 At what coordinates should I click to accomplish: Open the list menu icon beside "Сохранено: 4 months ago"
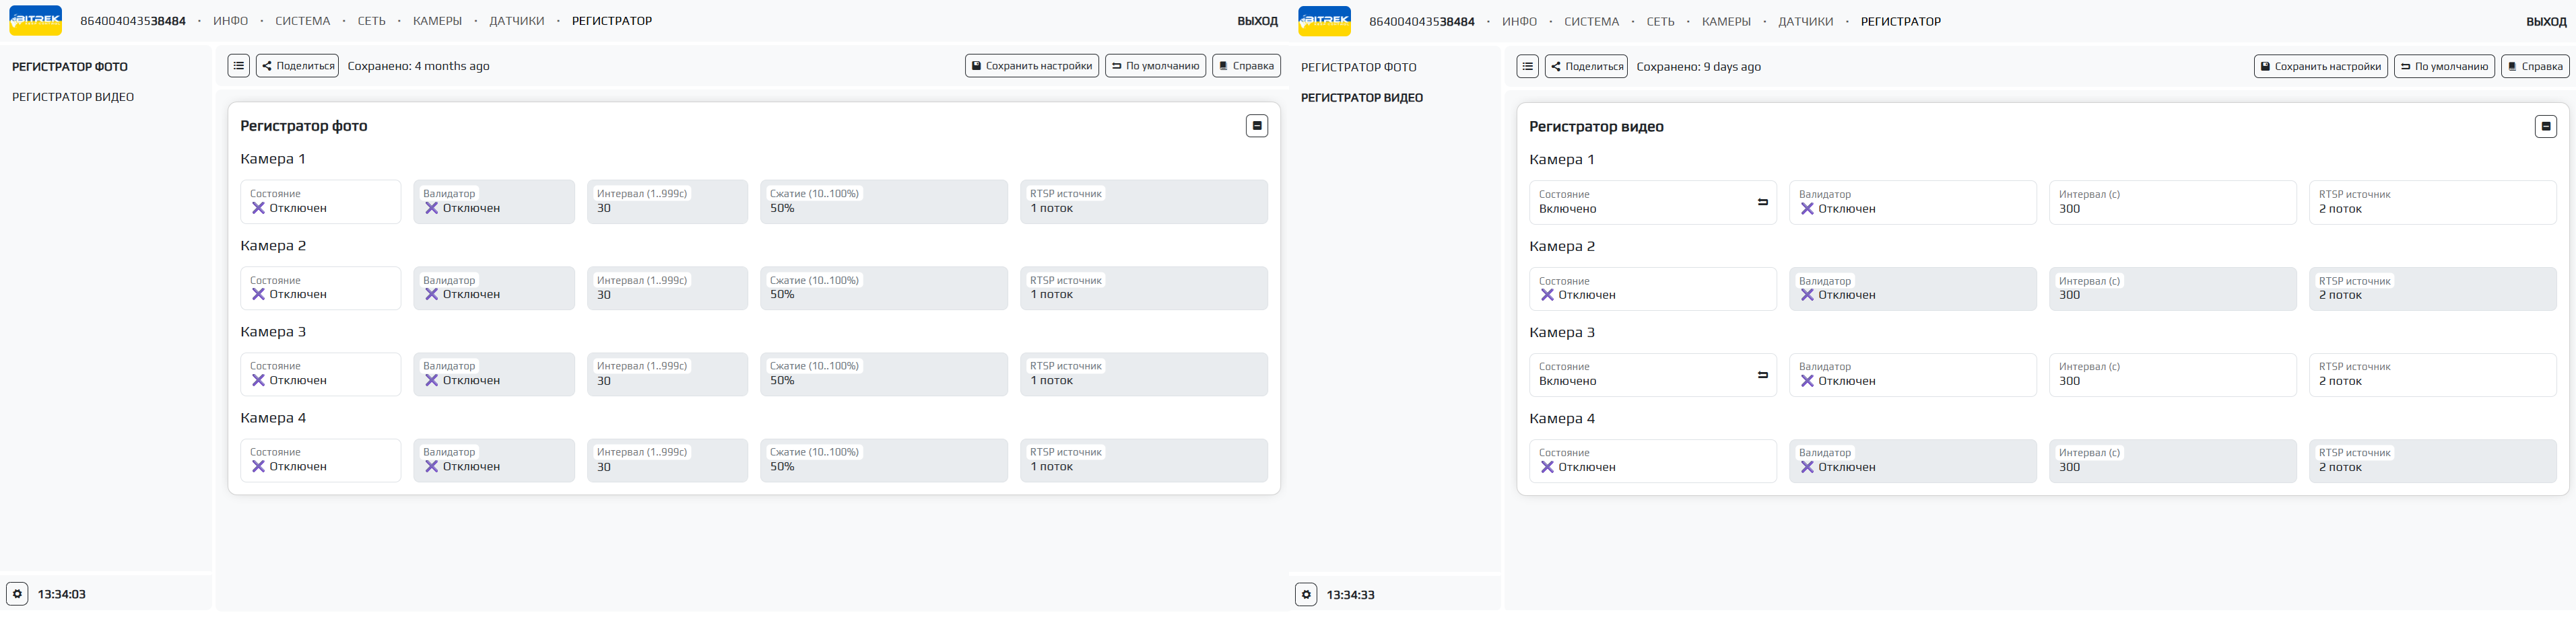238,66
